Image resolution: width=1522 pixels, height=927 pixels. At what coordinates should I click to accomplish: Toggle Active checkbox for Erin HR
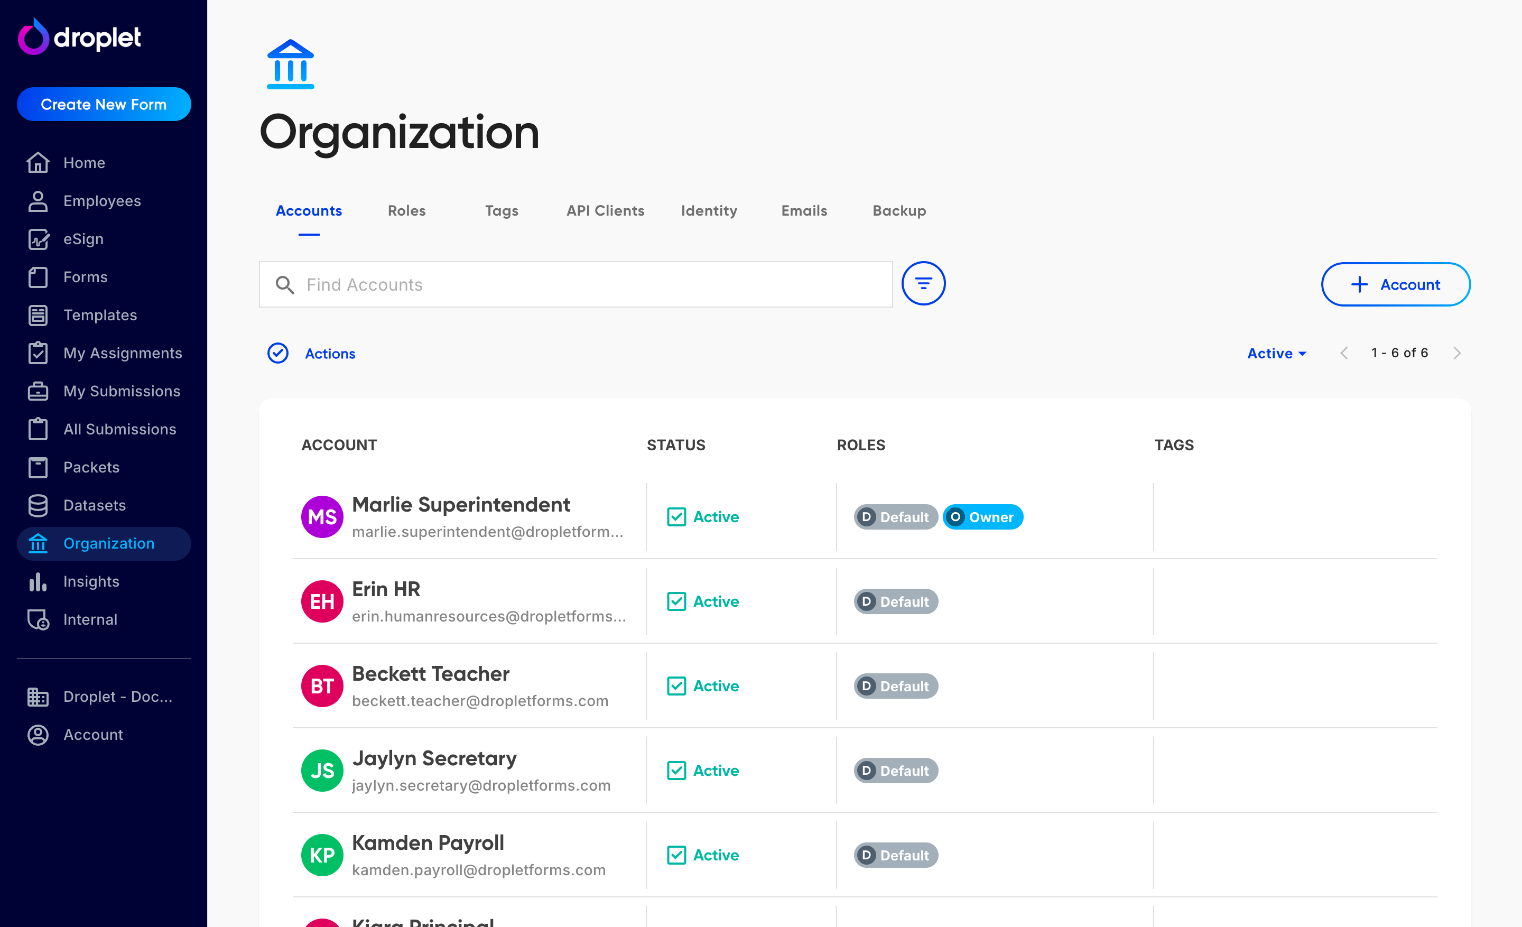(676, 601)
